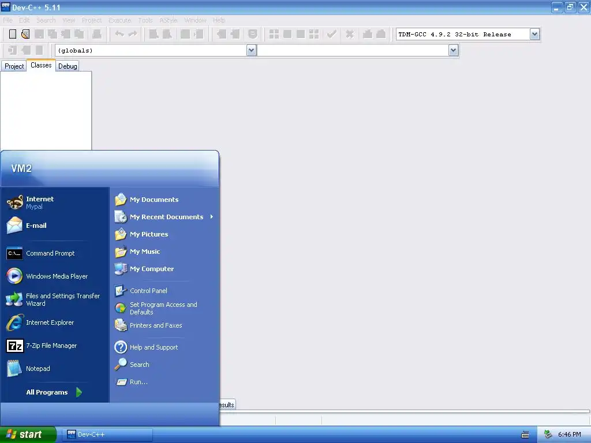Open Set Program Access and Defaults

(164, 308)
